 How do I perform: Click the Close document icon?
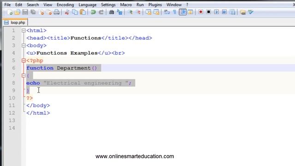click(41, 12)
